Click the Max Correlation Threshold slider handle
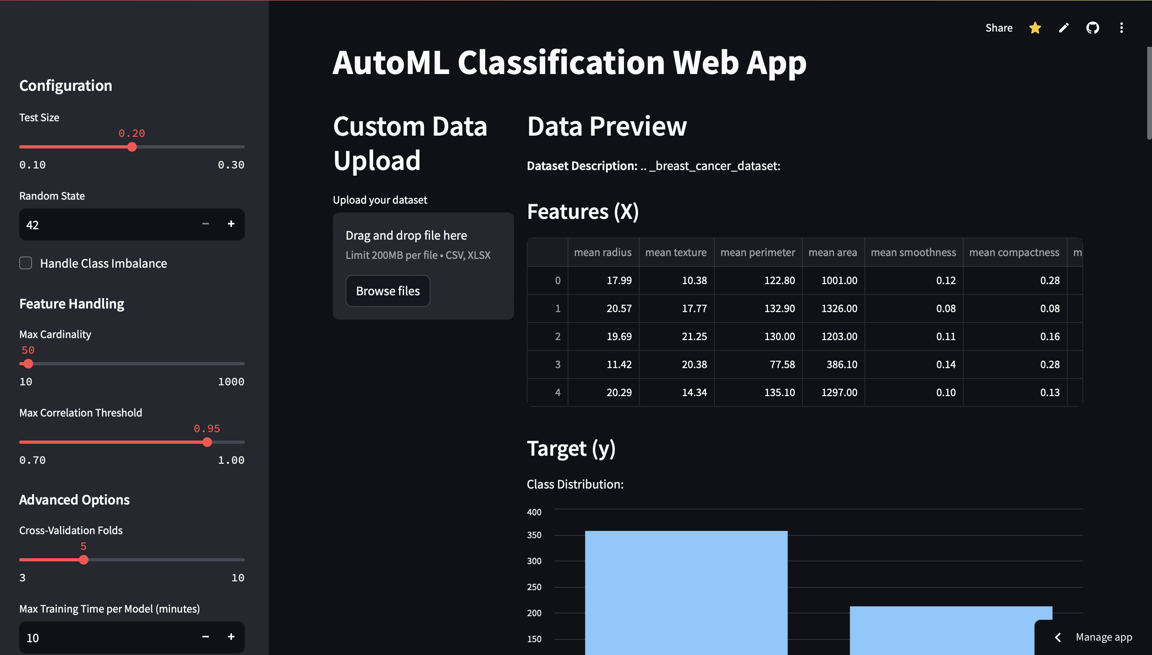This screenshot has height=655, width=1152. (207, 442)
